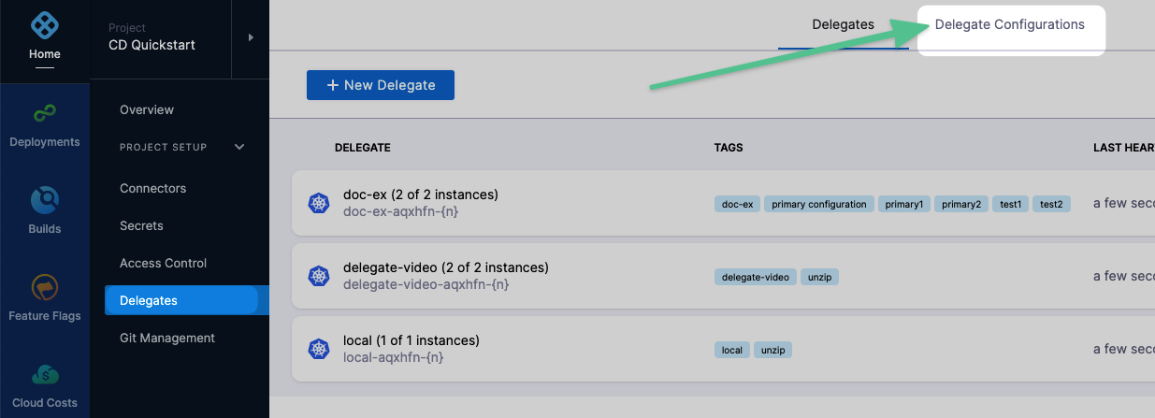The width and height of the screenshot is (1155, 418).
Task: Click 'local' tag in local row
Action: pos(732,350)
